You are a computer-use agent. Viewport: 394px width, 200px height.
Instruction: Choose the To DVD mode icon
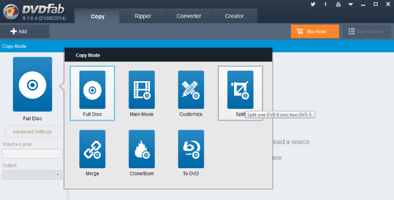191,149
